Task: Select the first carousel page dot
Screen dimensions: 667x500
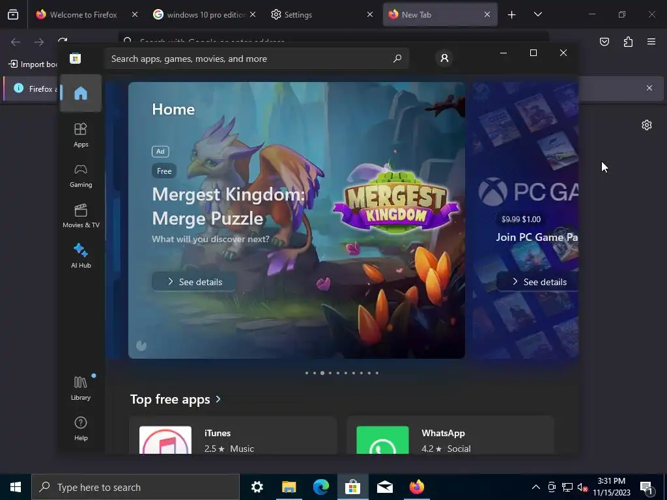Action: click(x=307, y=373)
